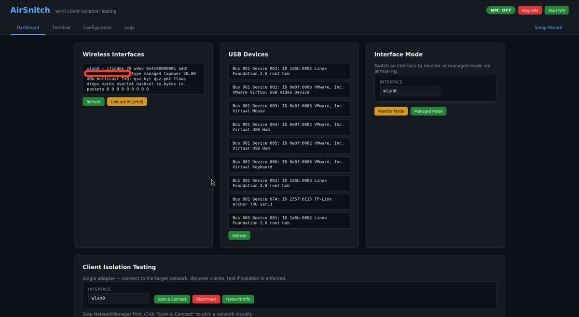
Task: Select the TP-Link Archer T4U ver.3 entry
Action: (x=289, y=202)
